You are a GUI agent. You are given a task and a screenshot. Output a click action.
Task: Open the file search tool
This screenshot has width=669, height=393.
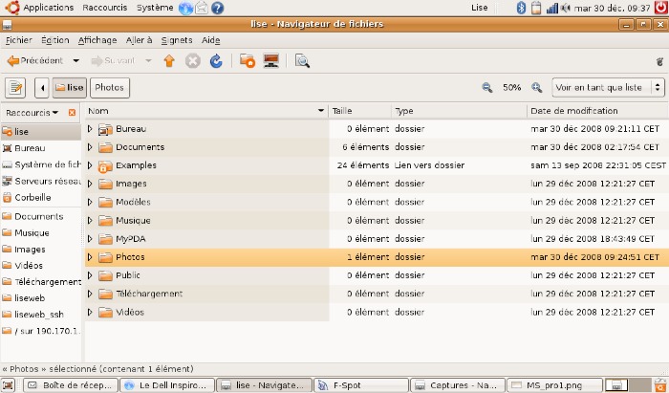[302, 61]
